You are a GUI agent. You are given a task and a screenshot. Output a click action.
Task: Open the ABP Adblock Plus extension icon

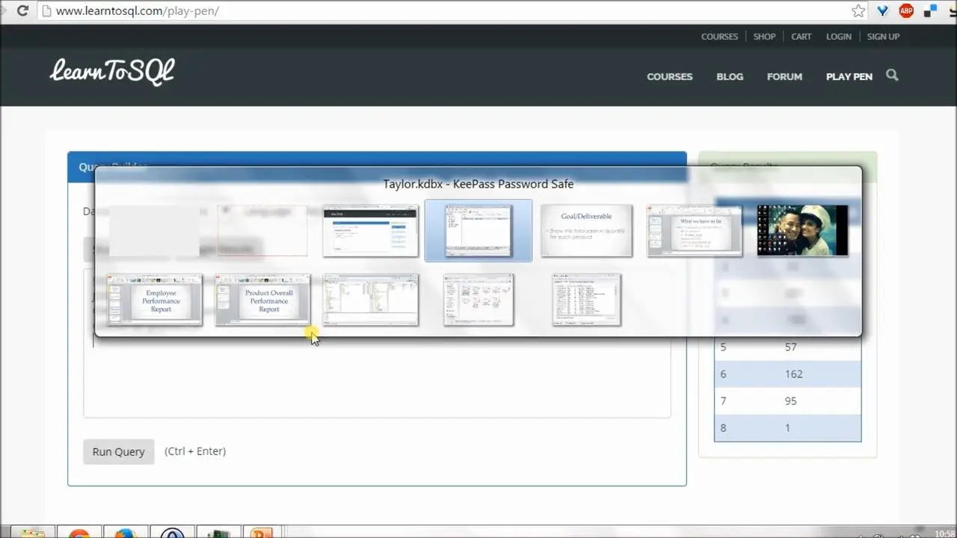coord(906,10)
